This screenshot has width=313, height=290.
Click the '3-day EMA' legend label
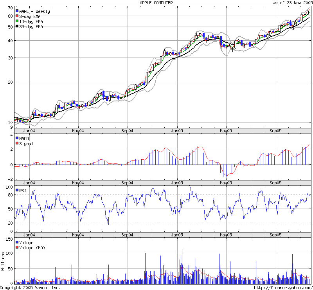pos(30,16)
